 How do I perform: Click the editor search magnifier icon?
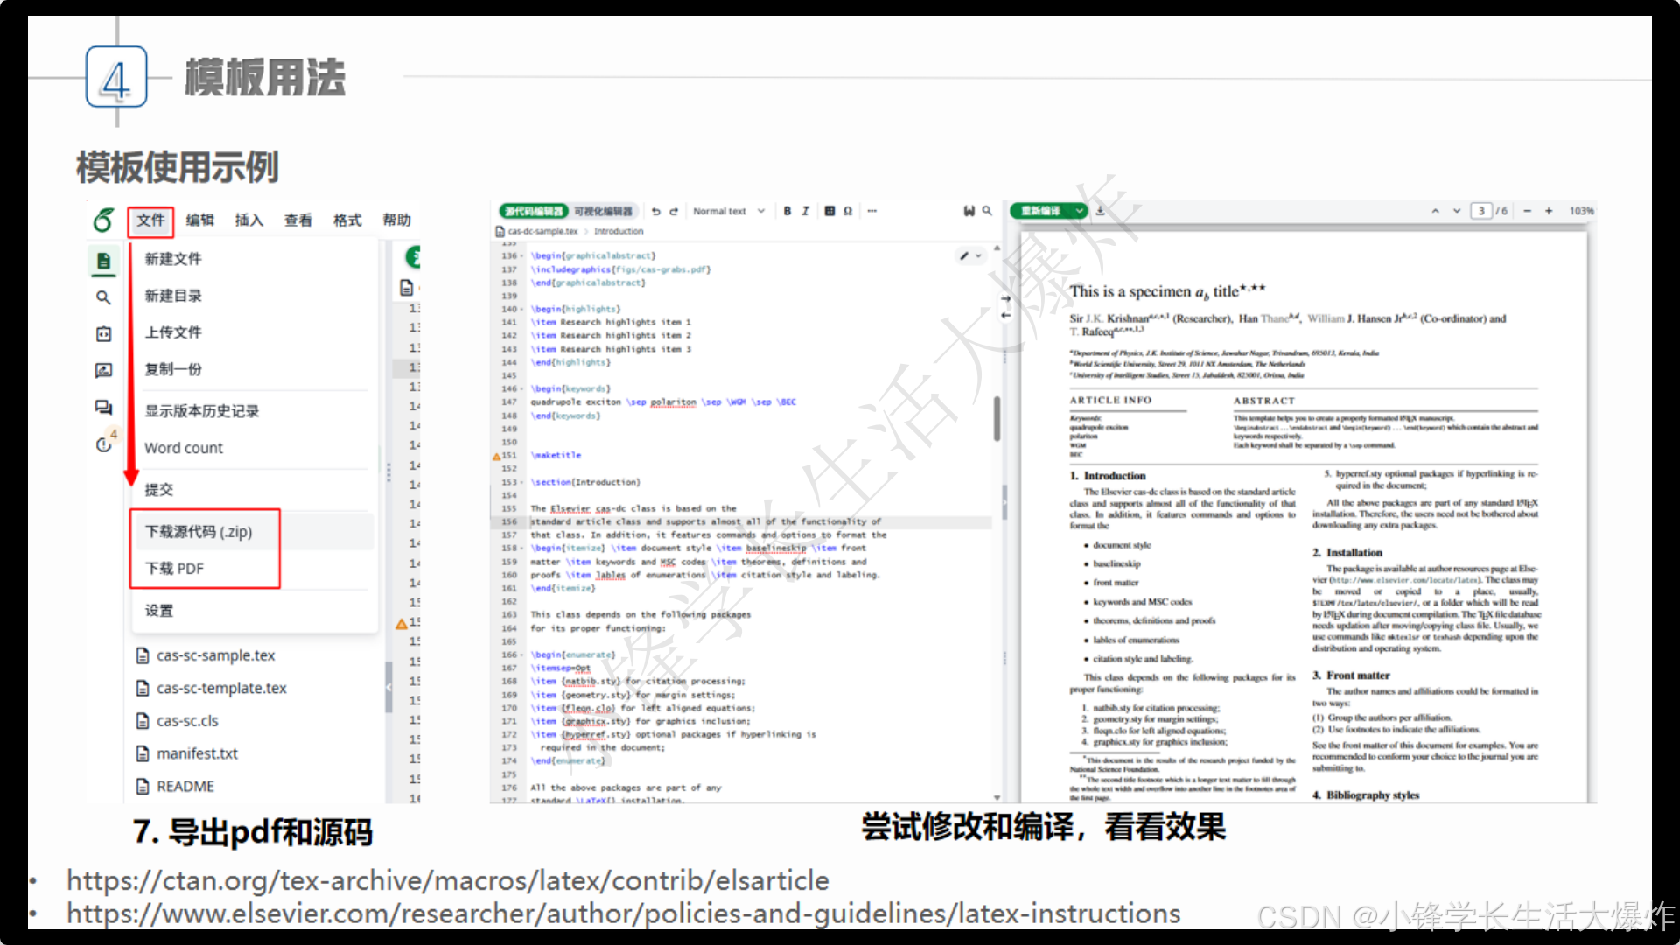pyautogui.click(x=987, y=211)
